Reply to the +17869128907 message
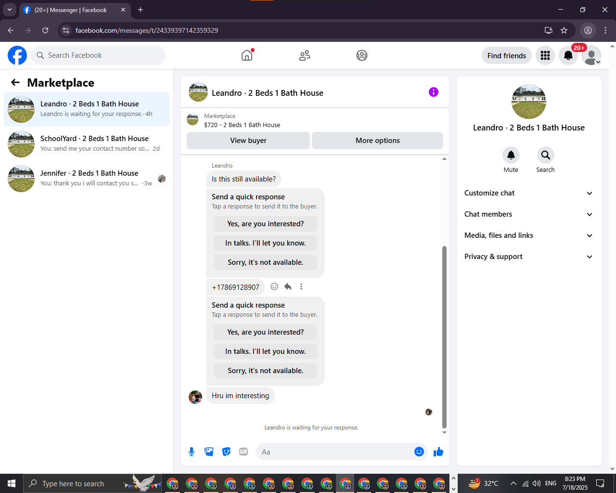Viewport: 616px width, 493px height. click(x=288, y=286)
